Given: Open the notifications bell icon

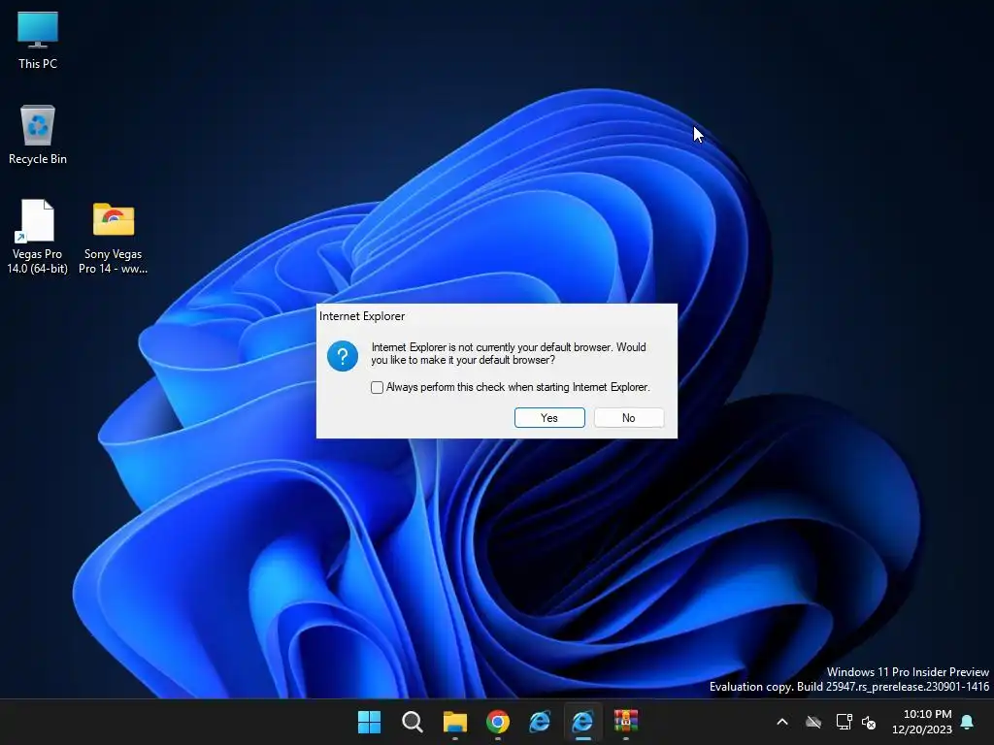Looking at the screenshot, I should click(x=968, y=722).
